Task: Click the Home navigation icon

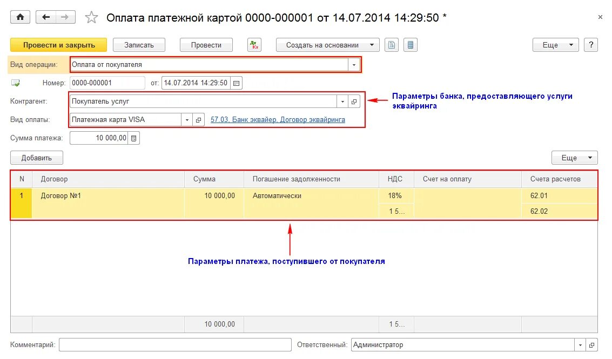Action: pos(20,17)
